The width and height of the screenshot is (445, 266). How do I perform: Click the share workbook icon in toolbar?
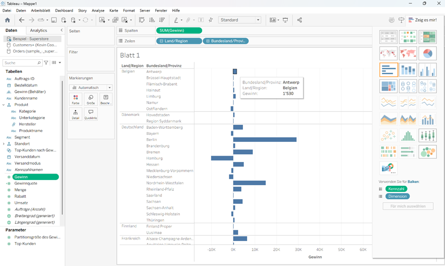[x=299, y=20]
